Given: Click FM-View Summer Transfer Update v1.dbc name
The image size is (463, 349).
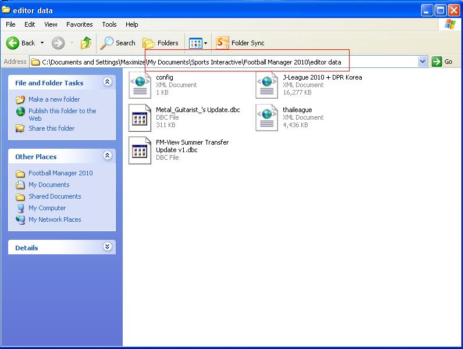Looking at the screenshot, I should pyautogui.click(x=192, y=146).
